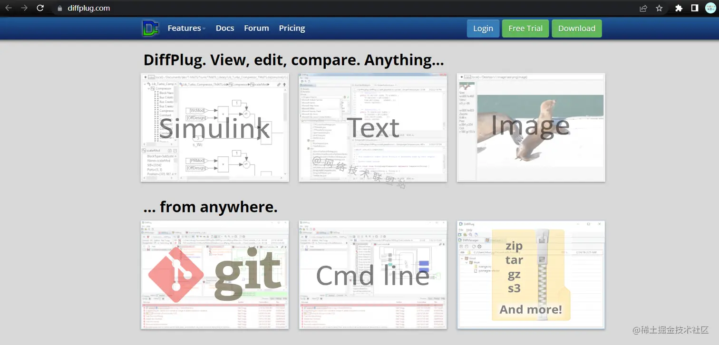Click the browser back arrow
Screen dimensions: 719x345
click(x=8, y=8)
